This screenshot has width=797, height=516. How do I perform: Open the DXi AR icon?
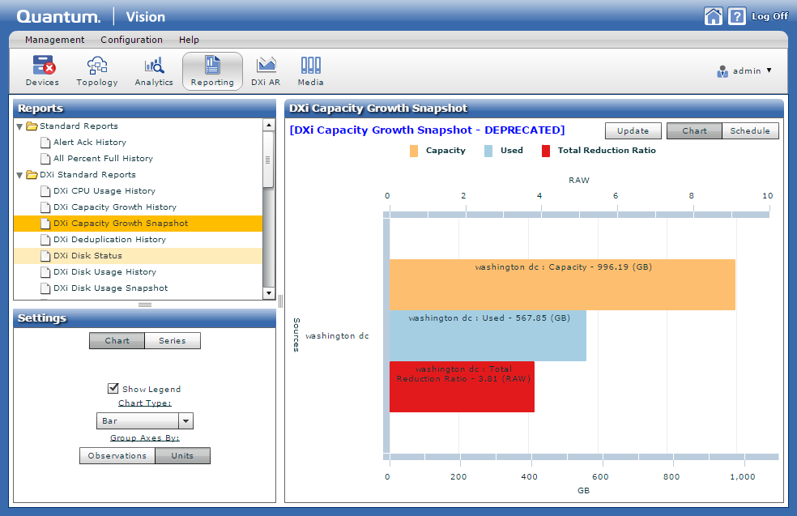[x=266, y=65]
